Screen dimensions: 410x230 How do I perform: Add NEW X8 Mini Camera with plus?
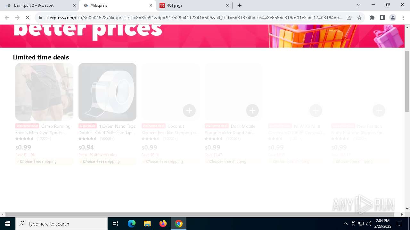(x=316, y=111)
